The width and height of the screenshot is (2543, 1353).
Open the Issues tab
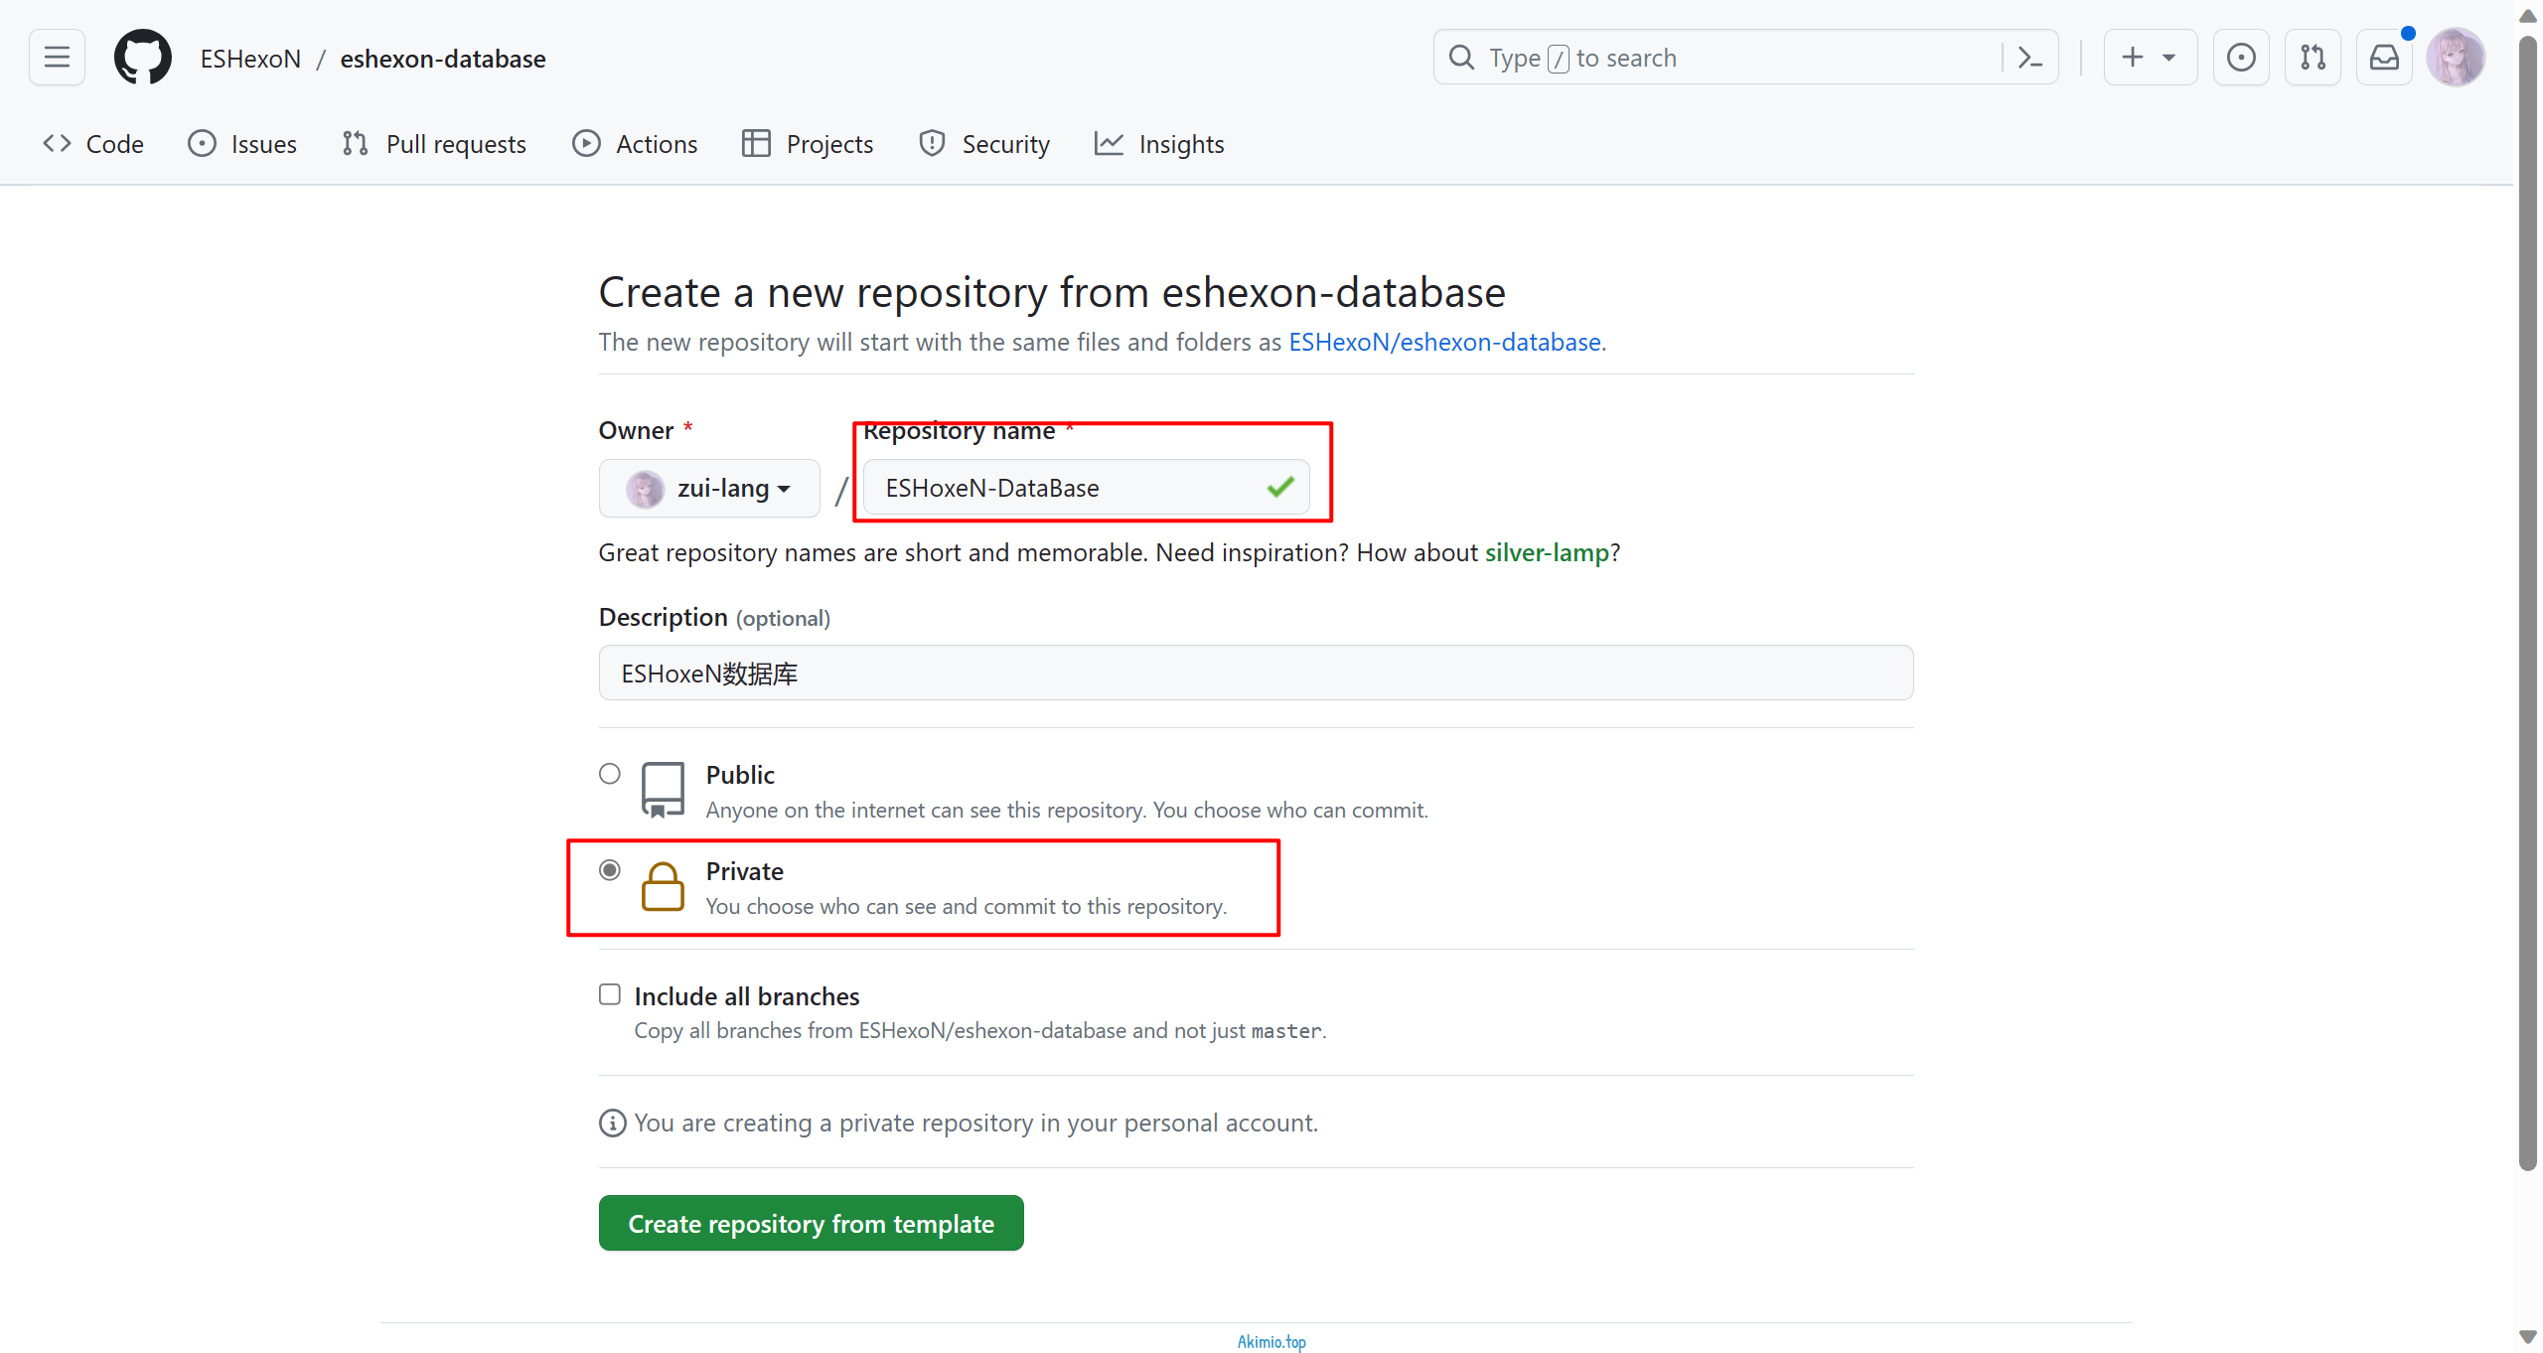coord(242,144)
